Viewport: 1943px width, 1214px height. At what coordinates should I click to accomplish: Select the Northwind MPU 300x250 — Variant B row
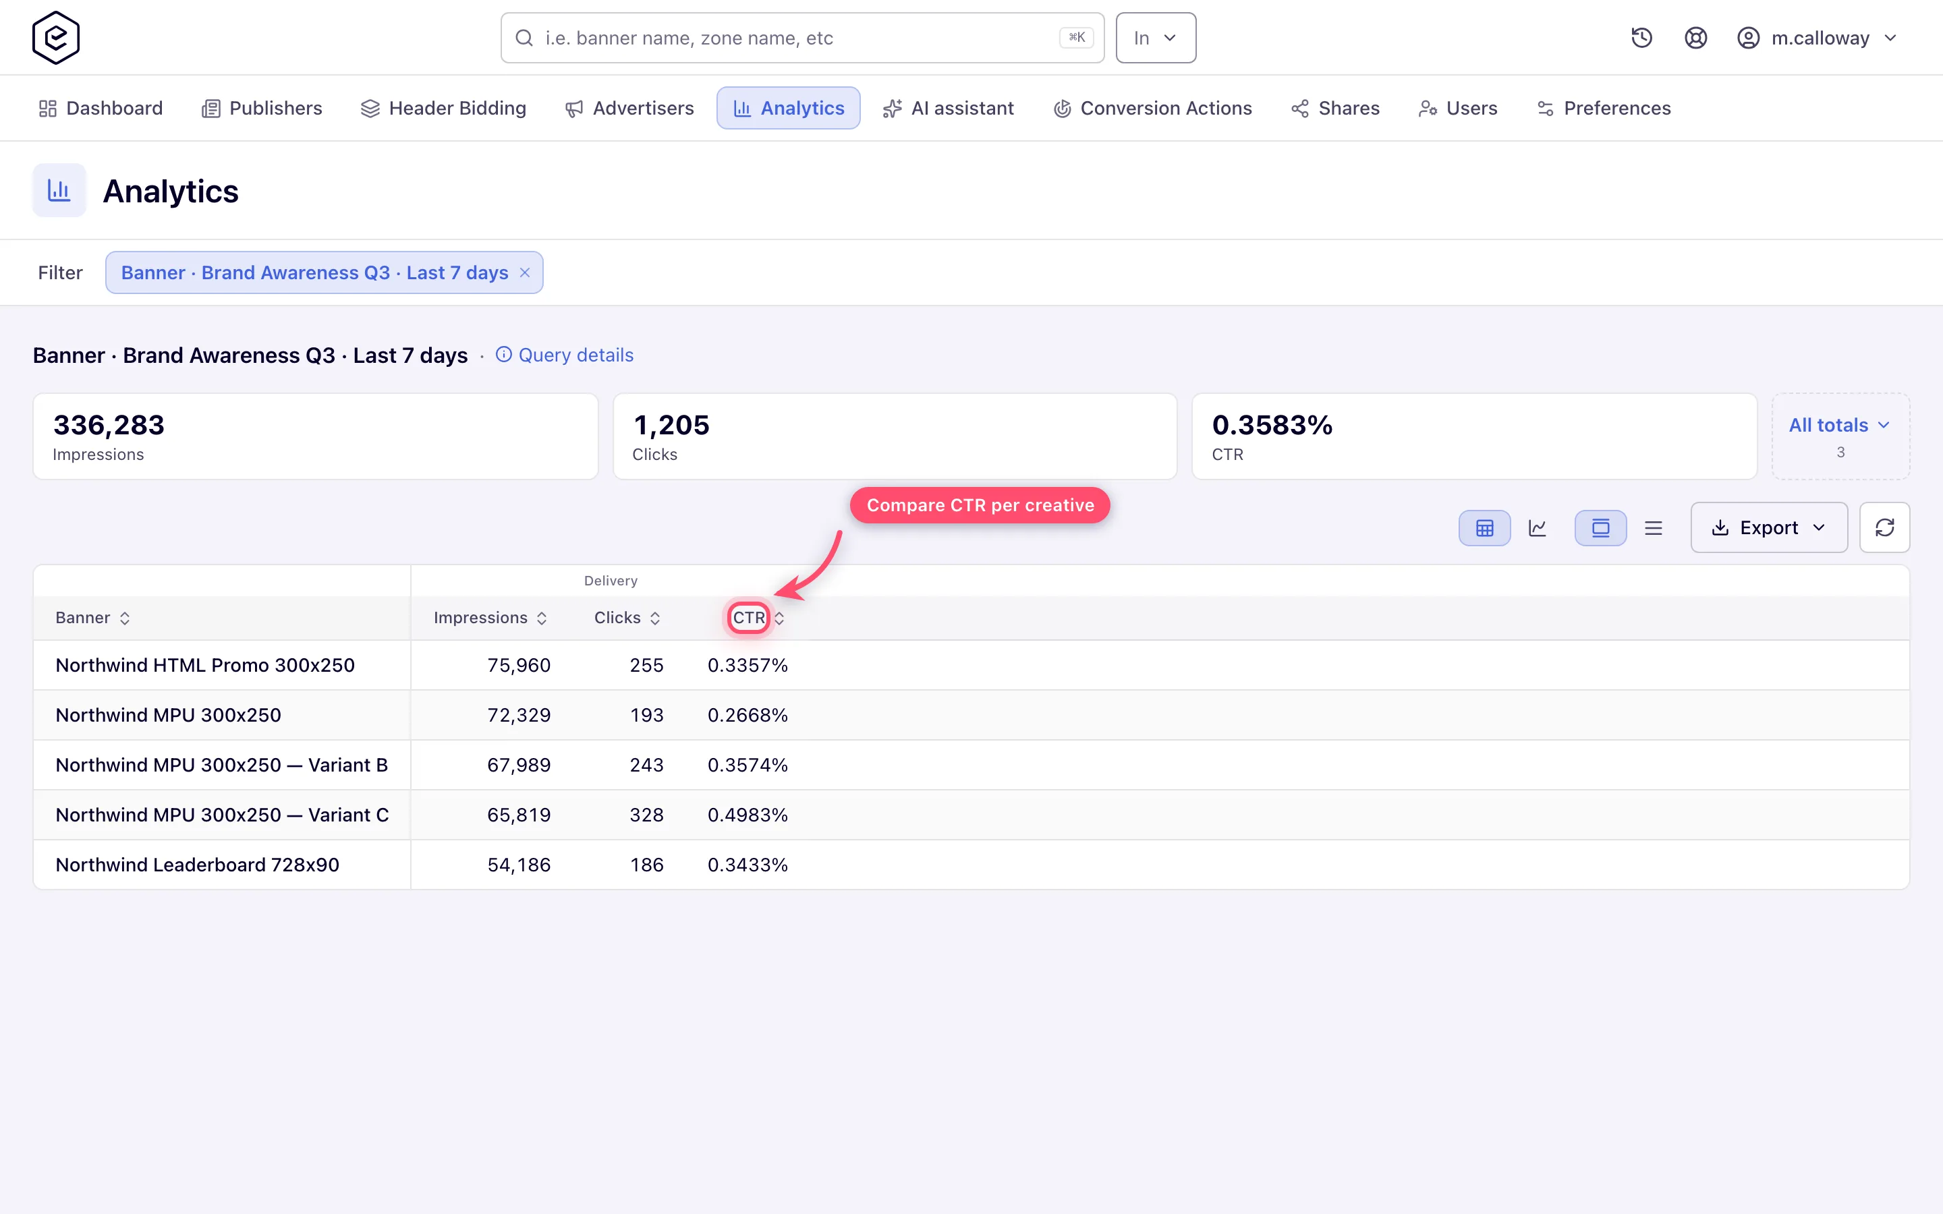coord(971,765)
